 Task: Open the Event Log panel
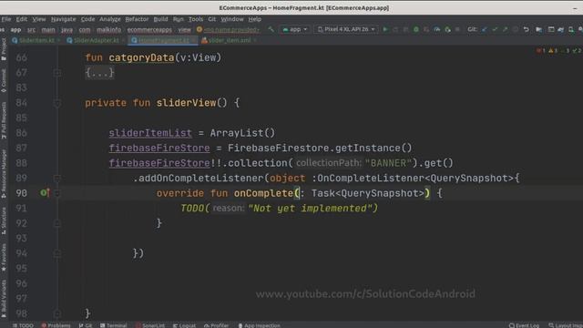(524, 325)
